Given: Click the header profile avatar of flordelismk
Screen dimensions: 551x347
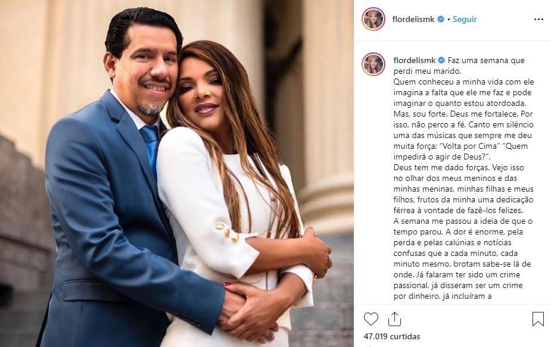Looking at the screenshot, I should point(373,19).
